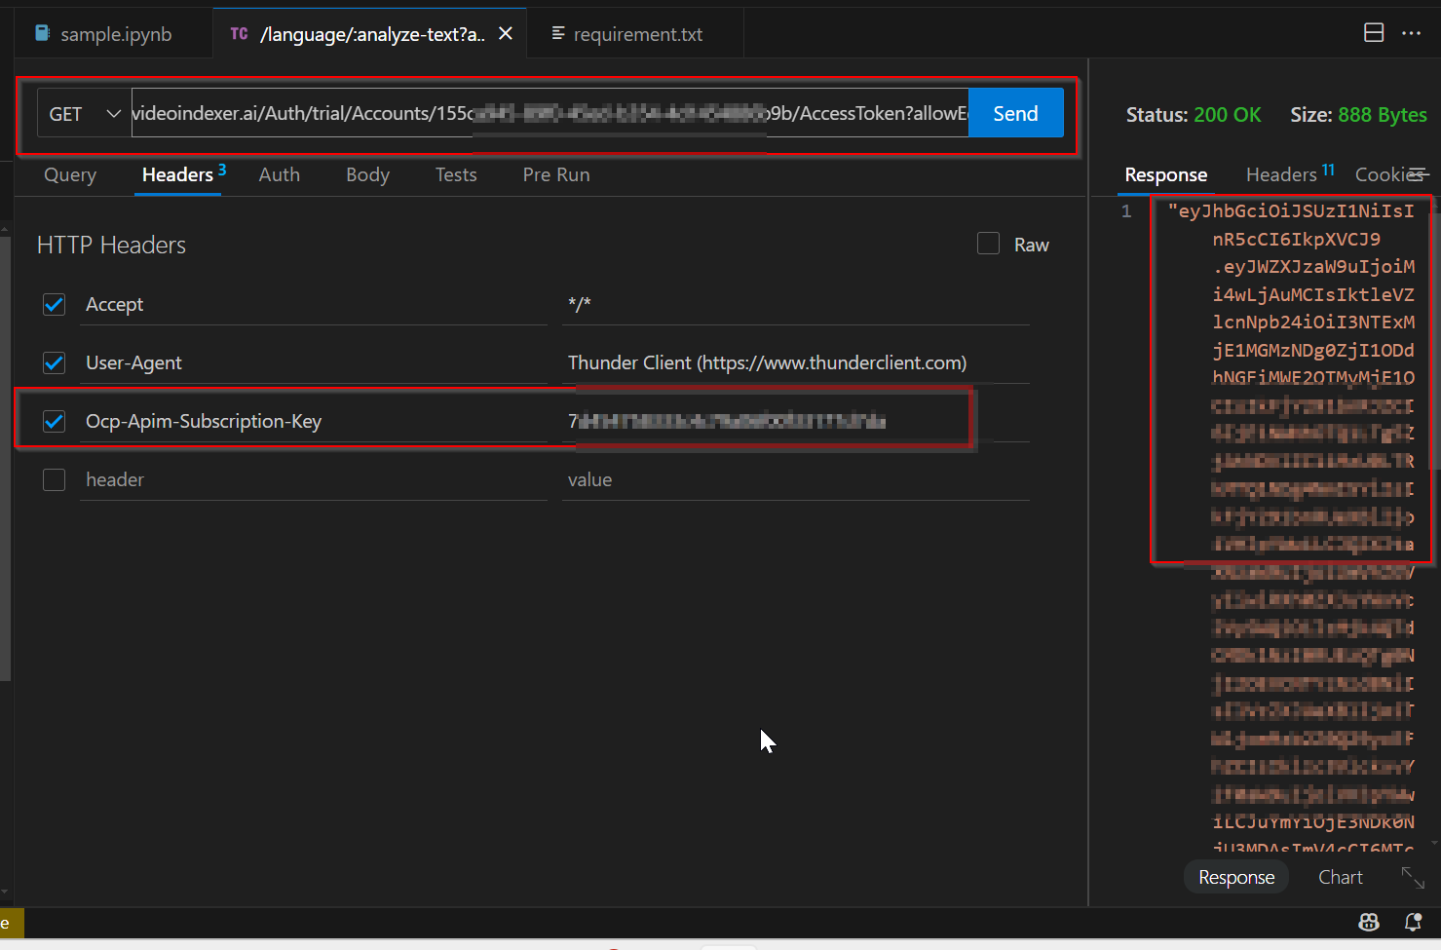Image resolution: width=1441 pixels, height=950 pixels.
Task: Switch to Chart view
Action: tap(1340, 878)
